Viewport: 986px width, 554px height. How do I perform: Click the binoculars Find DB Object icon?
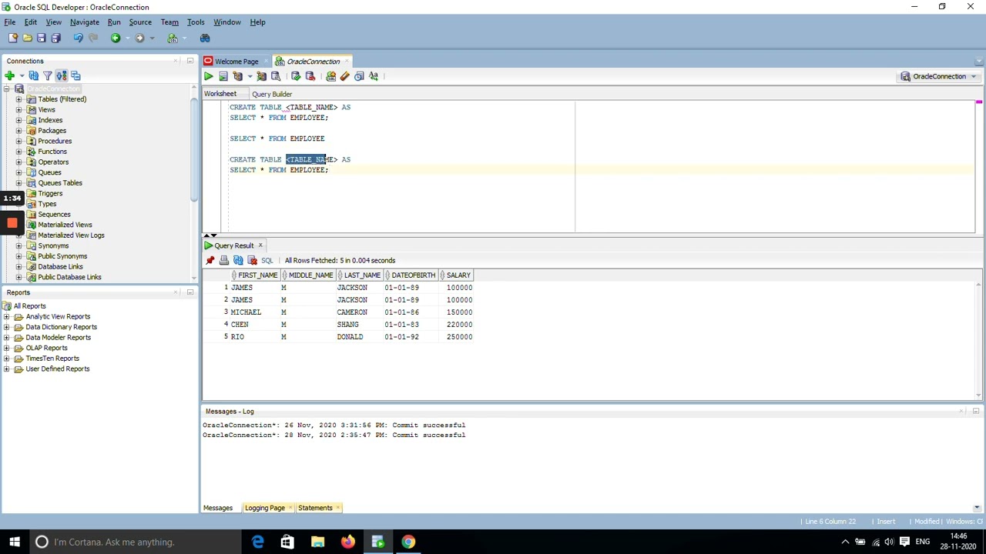[205, 38]
